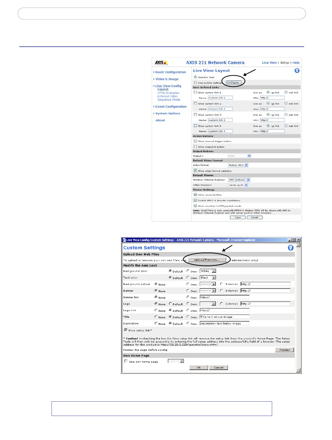The height and width of the screenshot is (440, 332).
Task: Open the Layout submenu item
Action: 163,90
